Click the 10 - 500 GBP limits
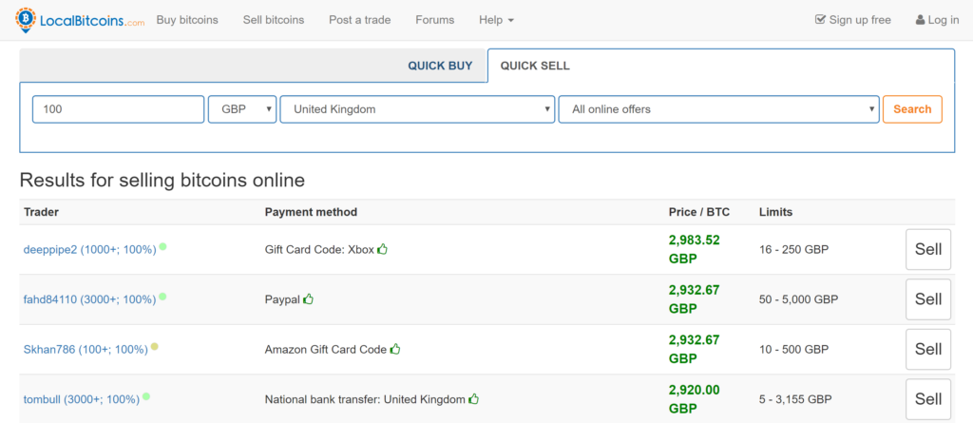The height and width of the screenshot is (423, 973). (793, 350)
